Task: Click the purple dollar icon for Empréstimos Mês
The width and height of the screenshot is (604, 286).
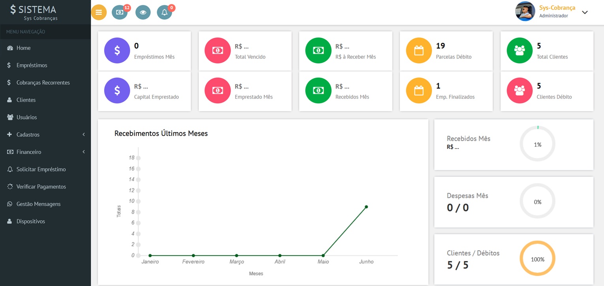Action: coord(117,50)
